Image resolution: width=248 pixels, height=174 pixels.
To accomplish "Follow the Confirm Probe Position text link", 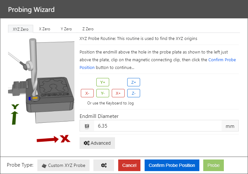I will 222,60.
